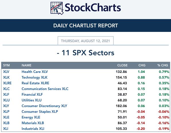The width and height of the screenshot is (171, 133).
Task: Open Utilities XLU chart link
Action: tap(32, 100)
